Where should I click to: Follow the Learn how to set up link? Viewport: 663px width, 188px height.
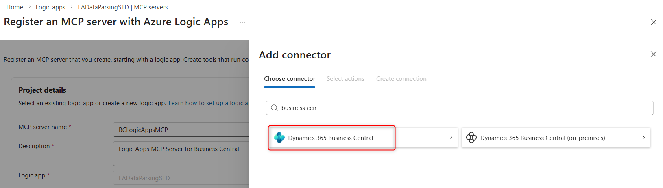tap(208, 103)
